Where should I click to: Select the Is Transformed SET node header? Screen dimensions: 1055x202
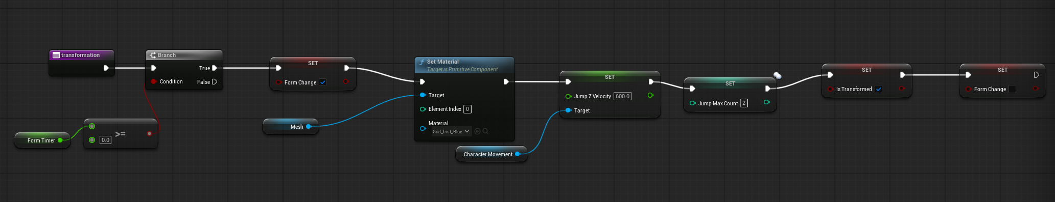(x=866, y=70)
